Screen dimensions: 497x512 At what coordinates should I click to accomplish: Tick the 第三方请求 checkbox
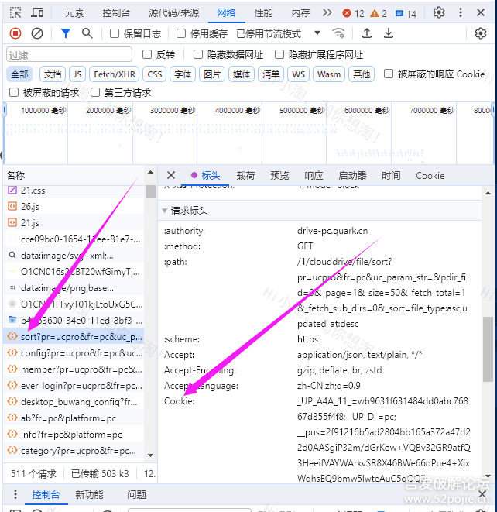(95, 92)
